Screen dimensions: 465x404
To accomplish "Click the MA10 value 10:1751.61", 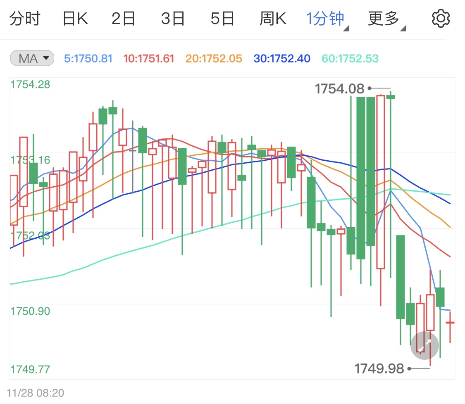I will click(149, 59).
